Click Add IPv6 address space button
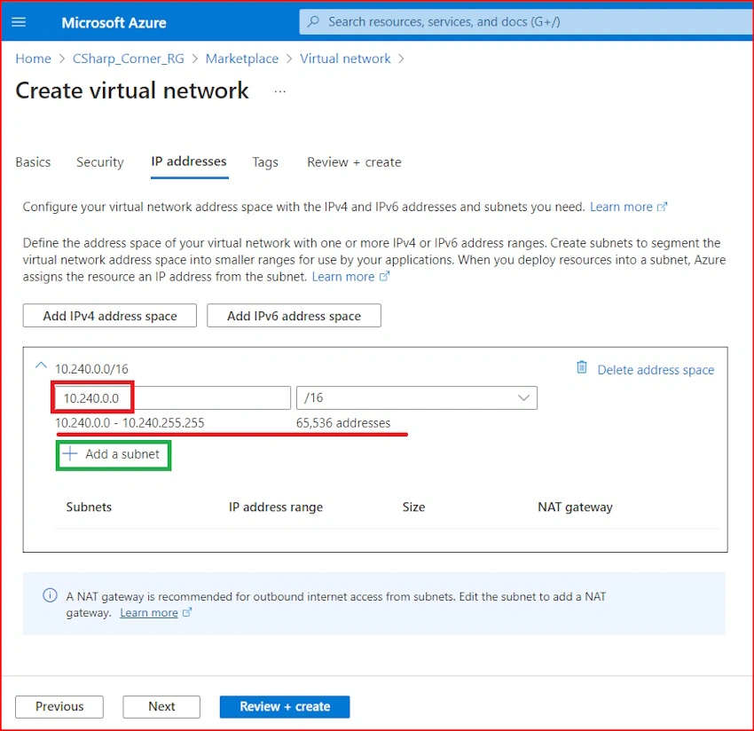The image size is (754, 731). click(294, 316)
